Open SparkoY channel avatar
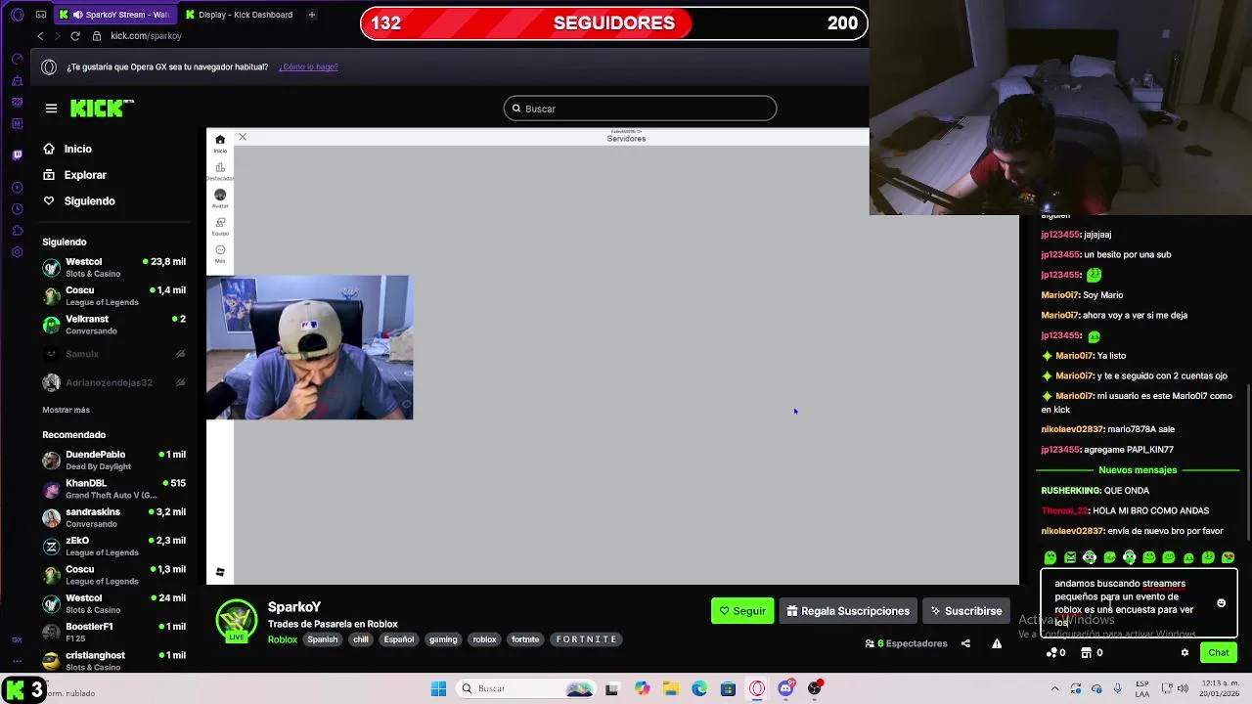The width and height of the screenshot is (1252, 704). [237, 620]
